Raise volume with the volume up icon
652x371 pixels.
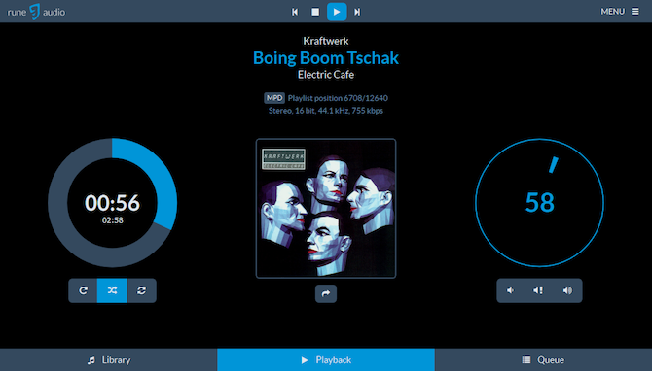coord(567,290)
